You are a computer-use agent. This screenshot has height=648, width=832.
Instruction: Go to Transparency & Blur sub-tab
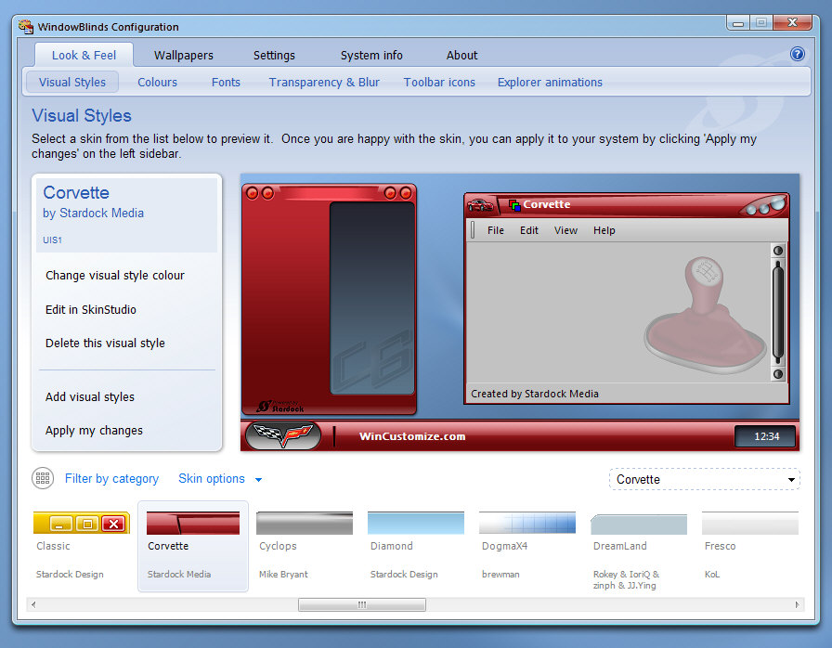324,83
